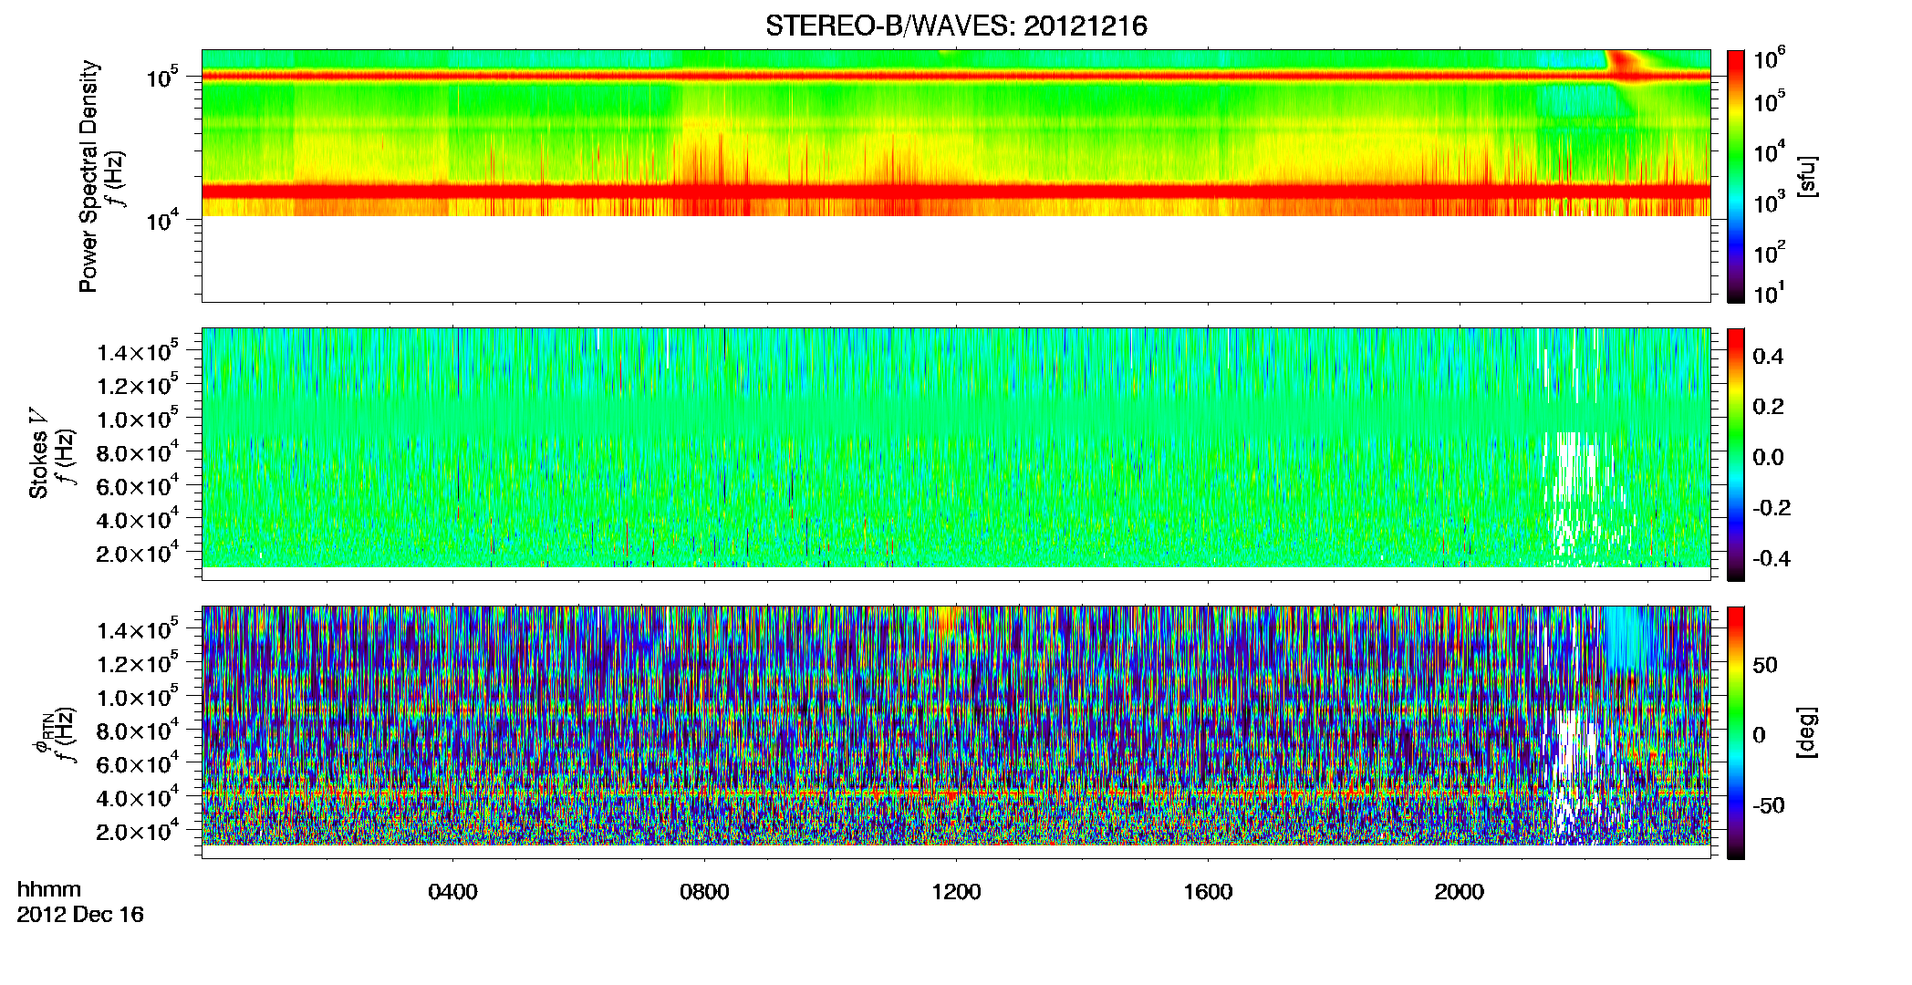Click the "STEREO-B/WAVES: 20121216" plot title
Screen dimensions: 1912x985
point(956,26)
